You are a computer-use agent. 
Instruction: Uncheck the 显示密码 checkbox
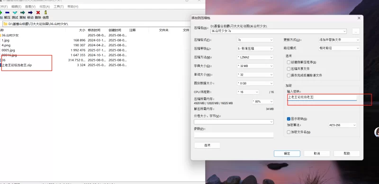[289, 119]
